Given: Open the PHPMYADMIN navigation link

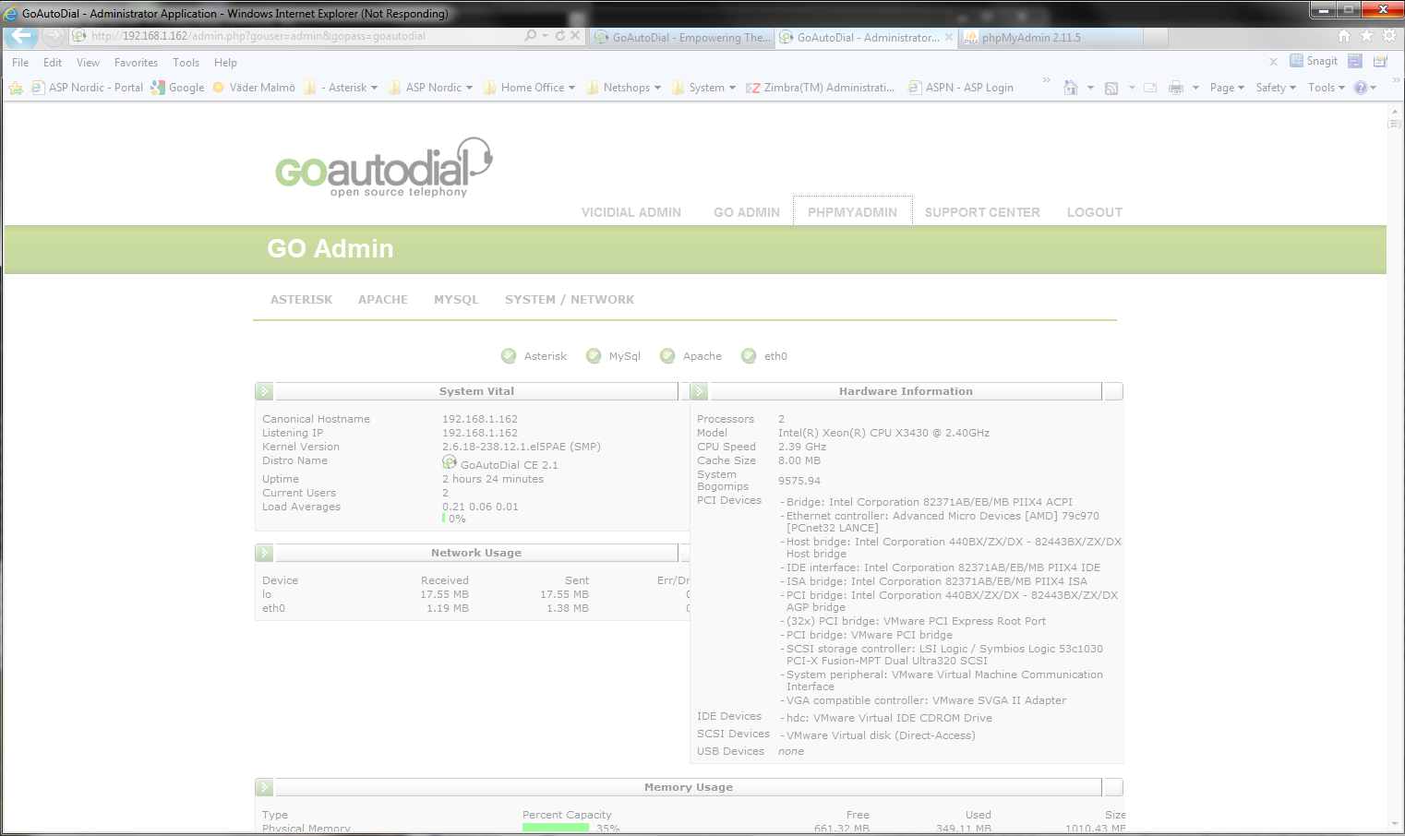Looking at the screenshot, I should (x=852, y=212).
